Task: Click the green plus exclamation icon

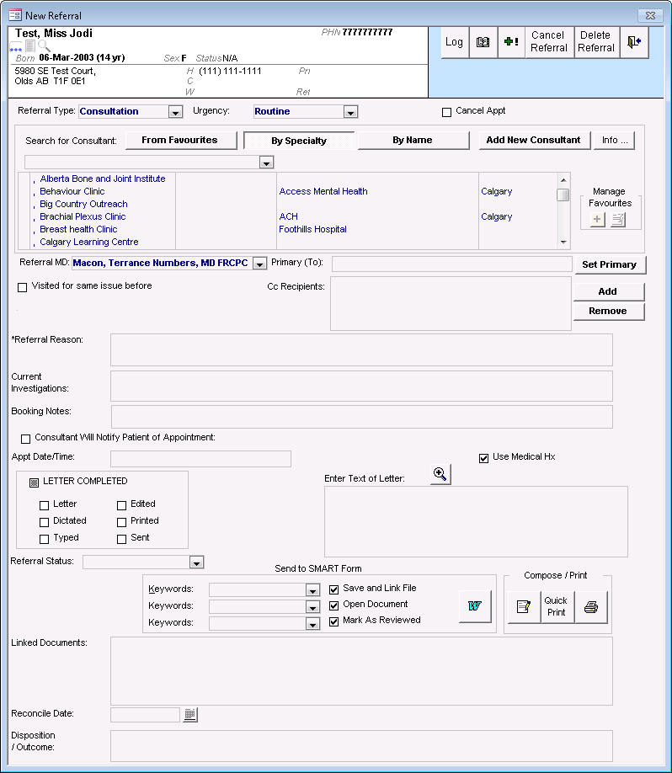Action: (511, 42)
